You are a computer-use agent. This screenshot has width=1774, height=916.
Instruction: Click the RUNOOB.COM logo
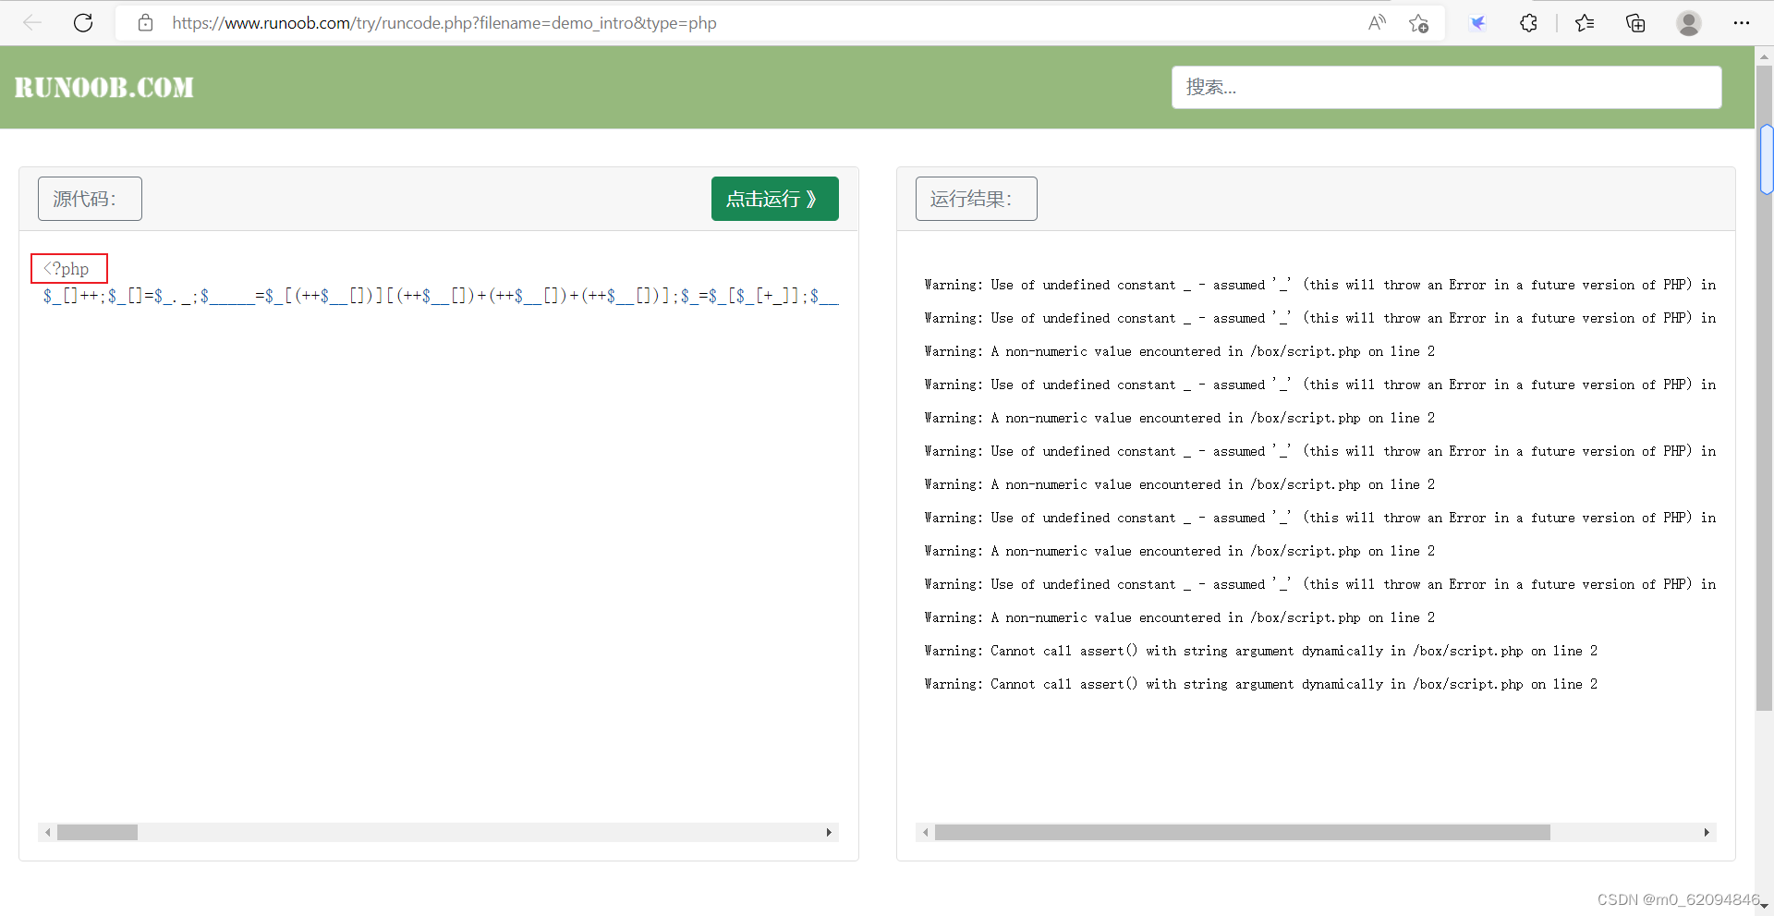[x=104, y=88]
